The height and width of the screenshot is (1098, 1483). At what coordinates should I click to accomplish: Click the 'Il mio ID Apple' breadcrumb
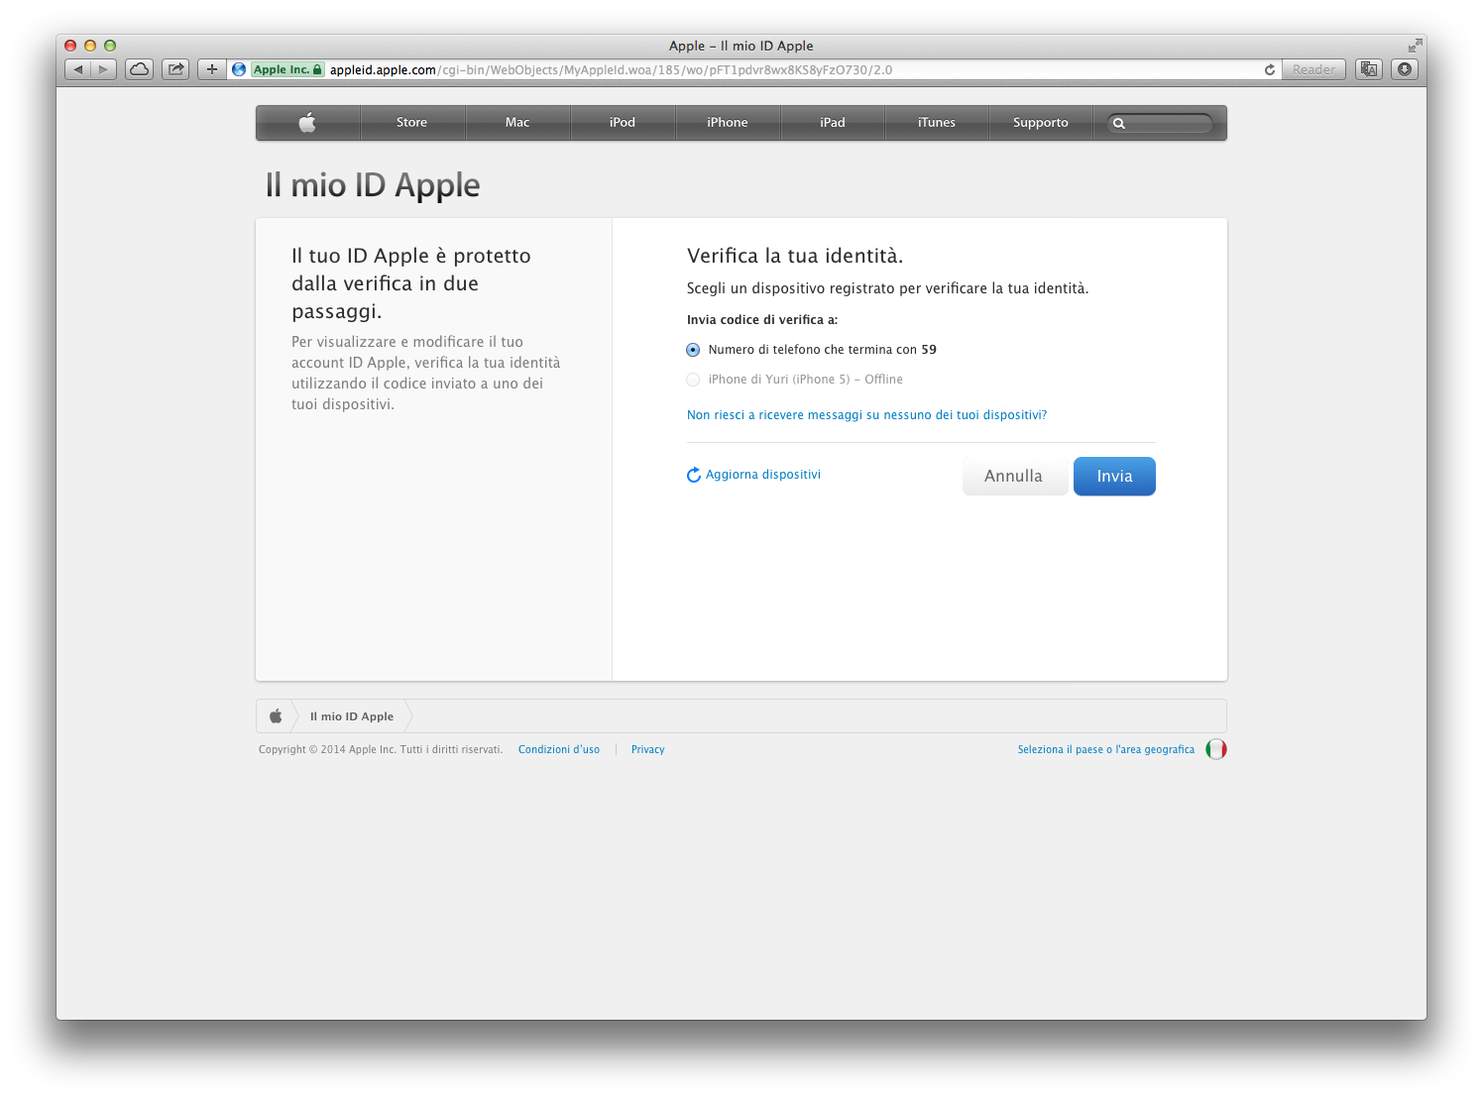tap(352, 716)
